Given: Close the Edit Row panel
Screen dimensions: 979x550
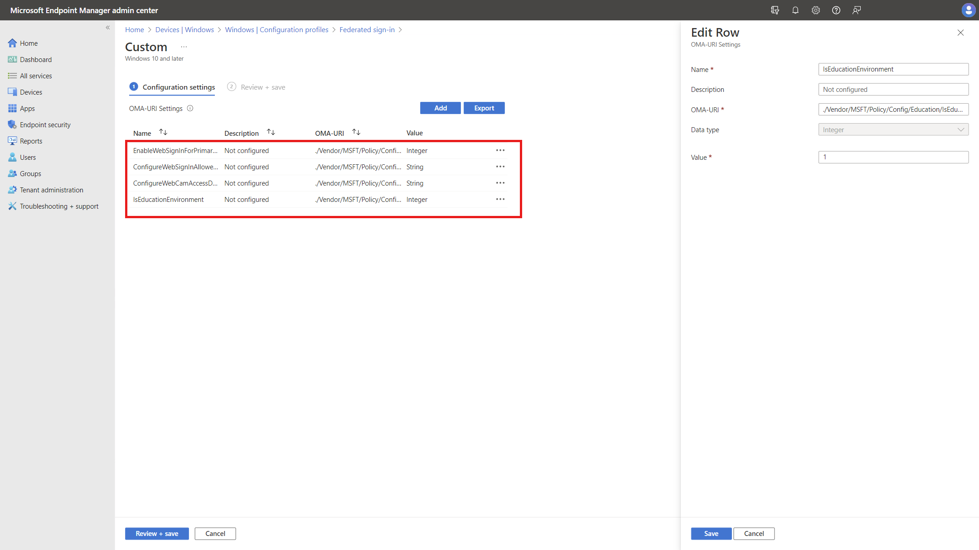Looking at the screenshot, I should click(x=960, y=33).
